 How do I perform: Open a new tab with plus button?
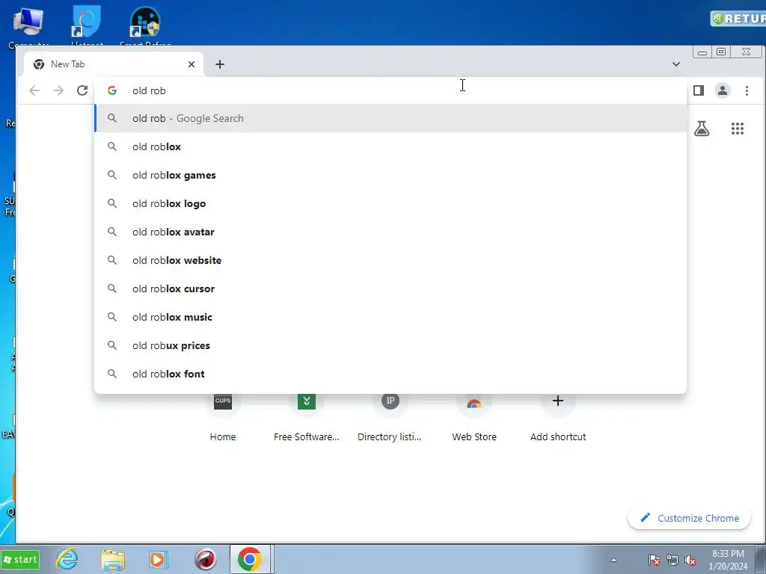(x=220, y=64)
